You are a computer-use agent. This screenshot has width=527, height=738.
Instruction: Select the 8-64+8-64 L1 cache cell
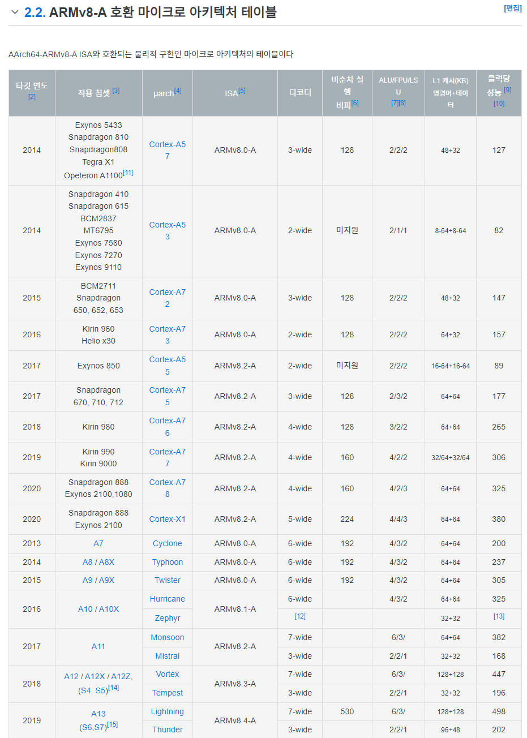(x=451, y=231)
